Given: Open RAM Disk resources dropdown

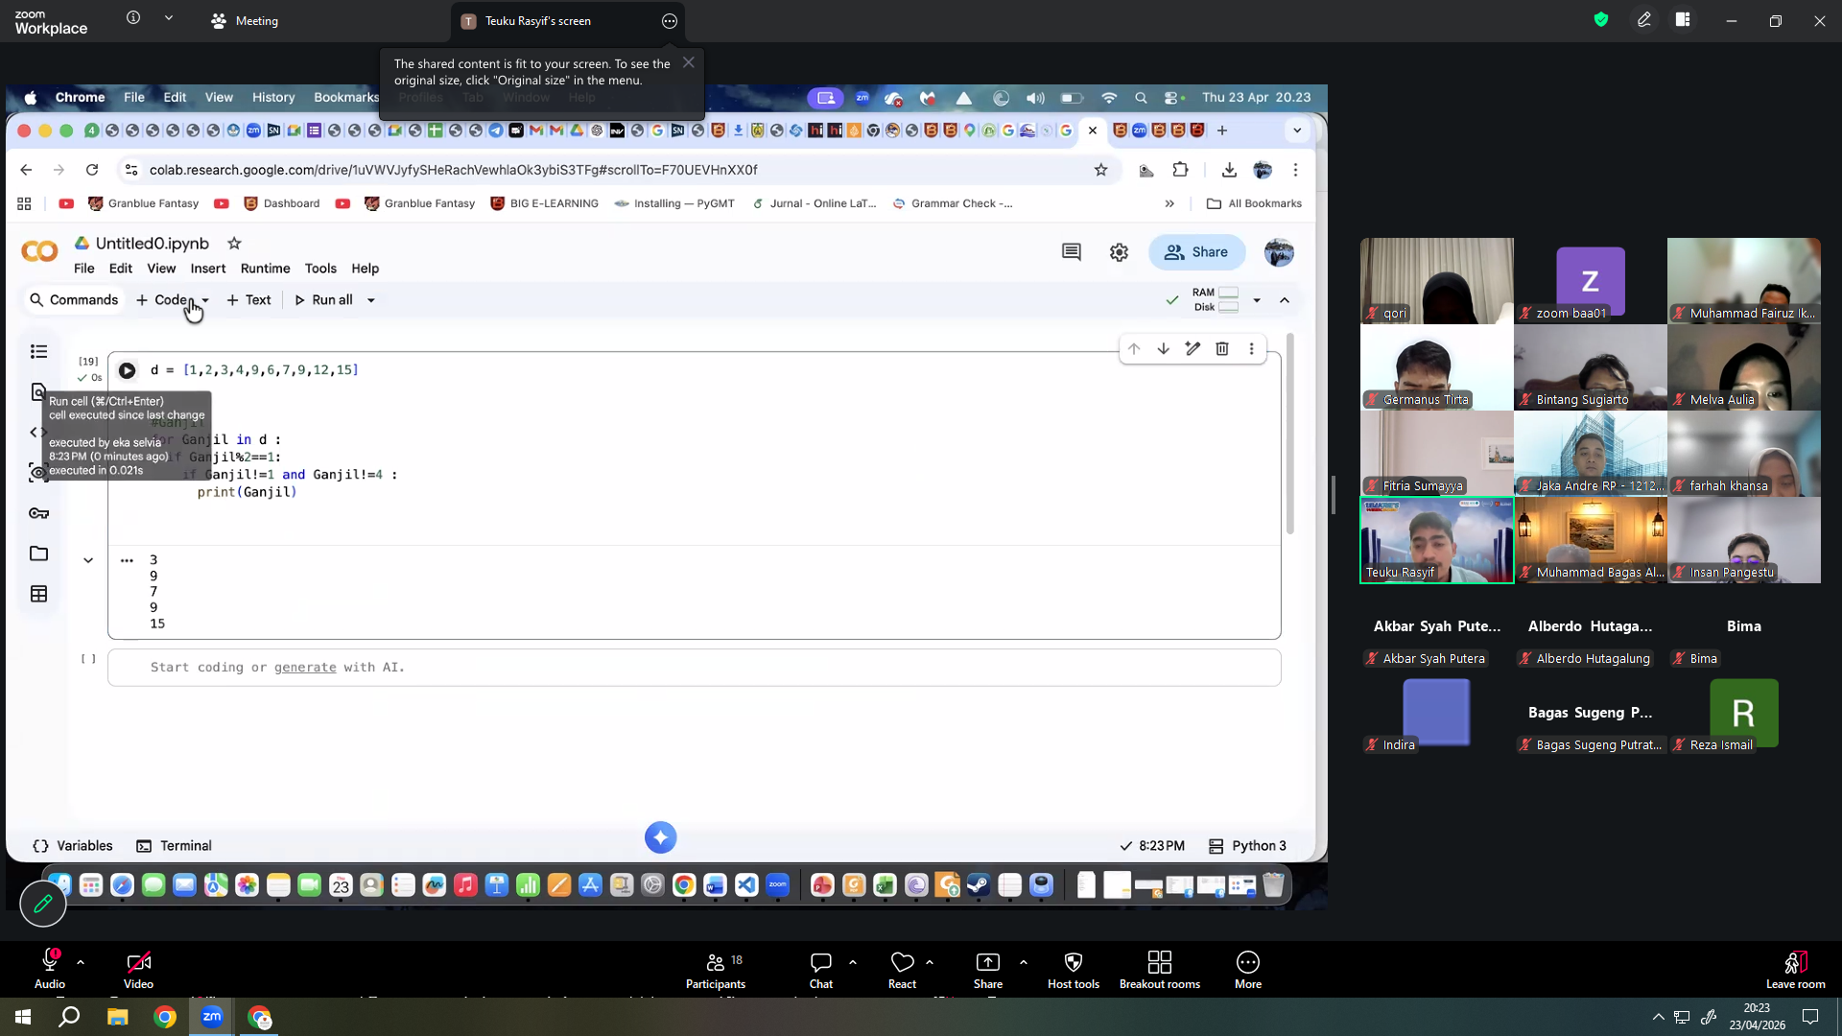Looking at the screenshot, I should (x=1257, y=300).
